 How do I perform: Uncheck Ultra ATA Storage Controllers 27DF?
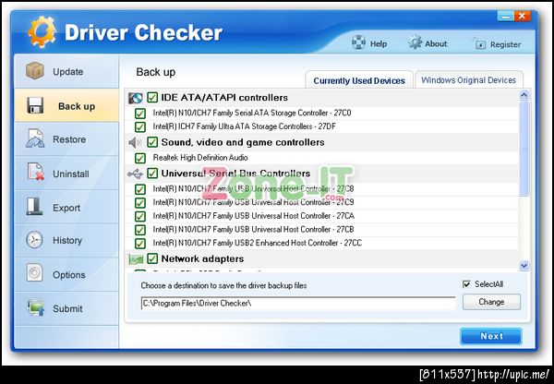tap(140, 126)
